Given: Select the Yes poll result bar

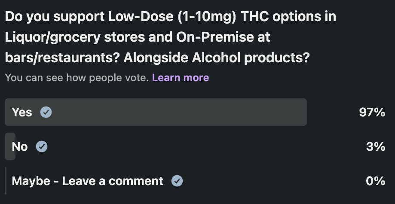Looking at the screenshot, I should (x=172, y=113).
